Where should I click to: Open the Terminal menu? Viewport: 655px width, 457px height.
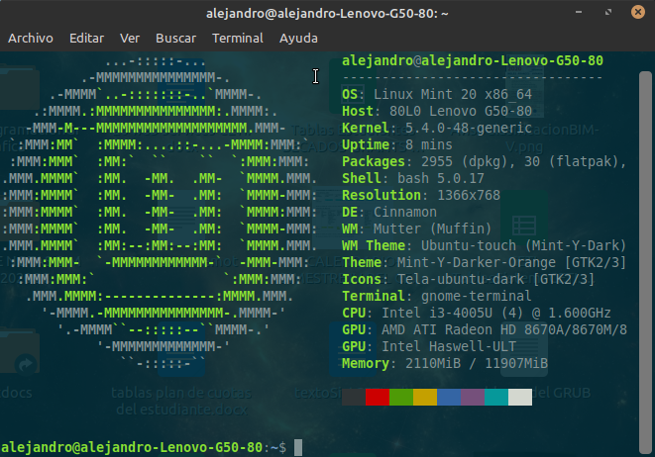coord(238,39)
